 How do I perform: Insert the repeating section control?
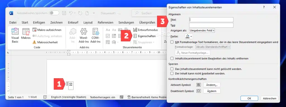pyautogui.click(x=108, y=42)
